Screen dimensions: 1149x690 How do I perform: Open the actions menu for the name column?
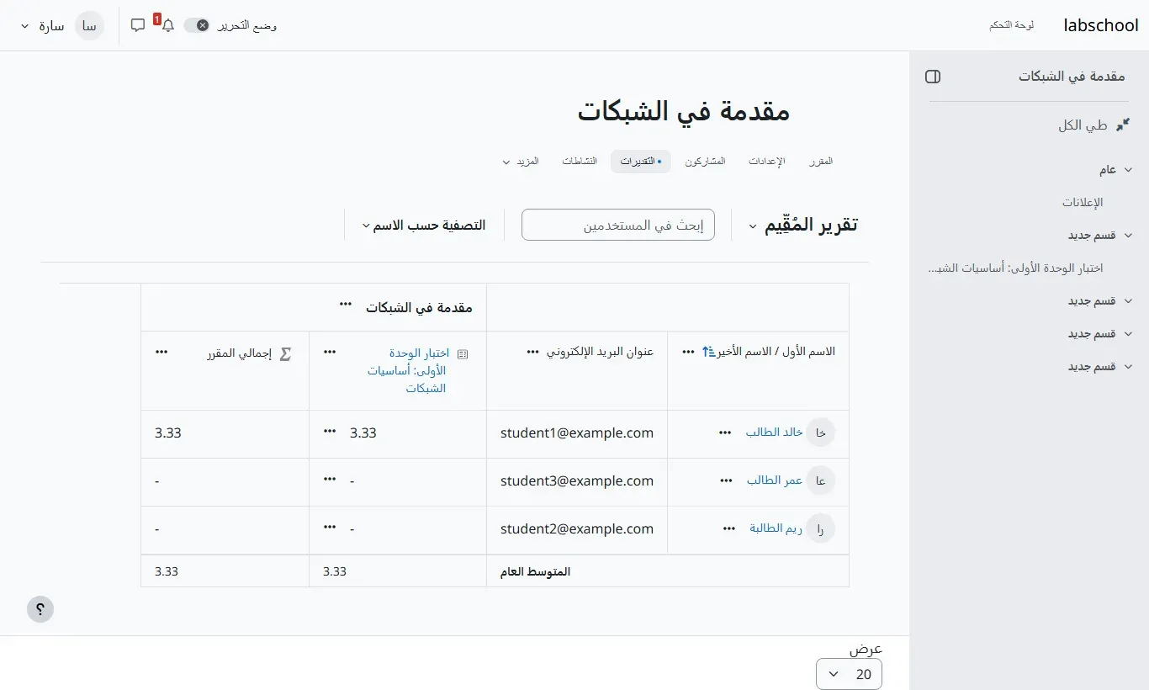pos(688,352)
